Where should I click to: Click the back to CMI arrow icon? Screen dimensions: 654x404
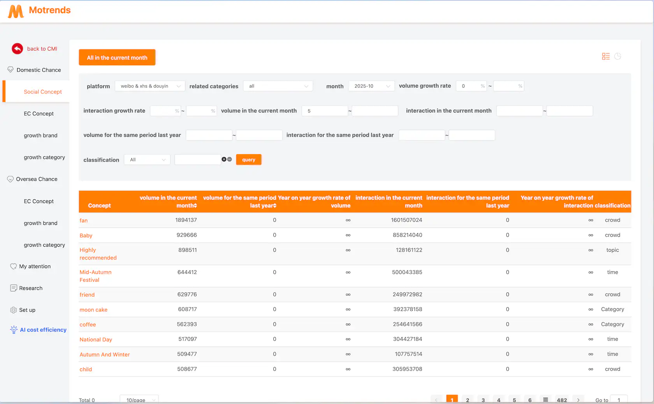click(x=17, y=49)
